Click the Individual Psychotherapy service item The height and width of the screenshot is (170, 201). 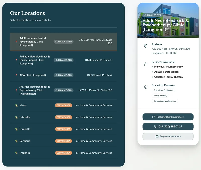168,67
